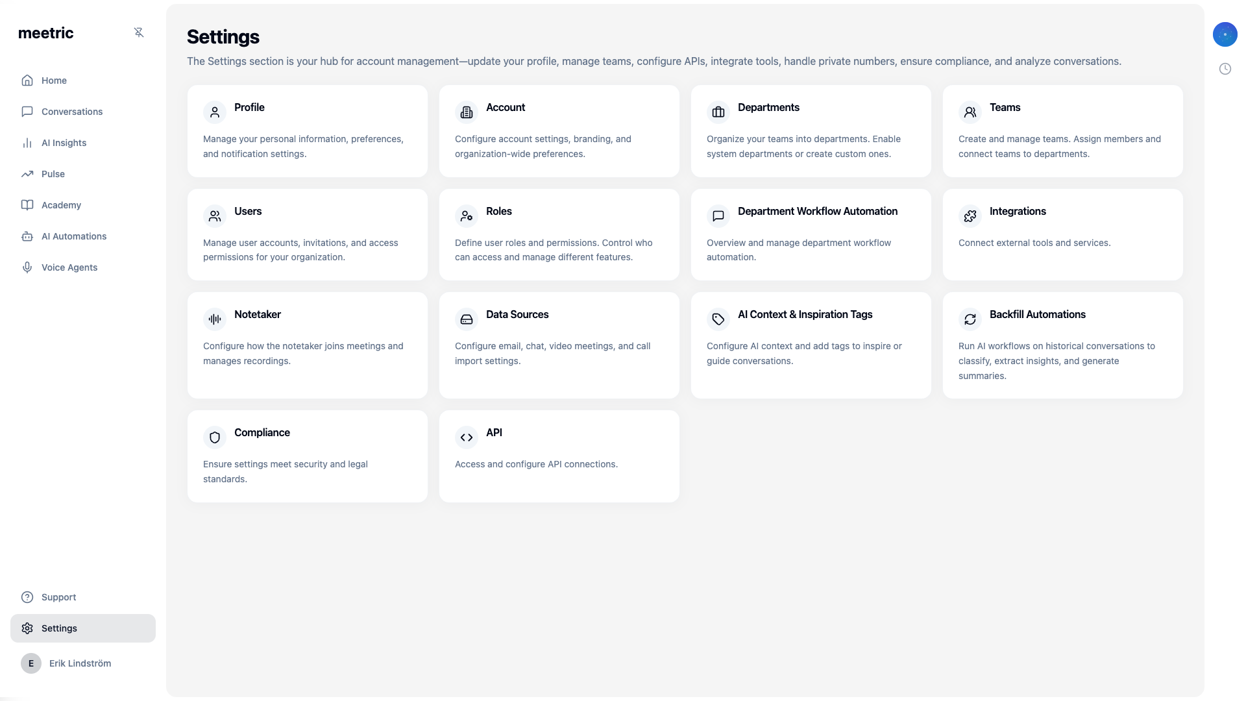Open the Profile settings card

pos(308,130)
